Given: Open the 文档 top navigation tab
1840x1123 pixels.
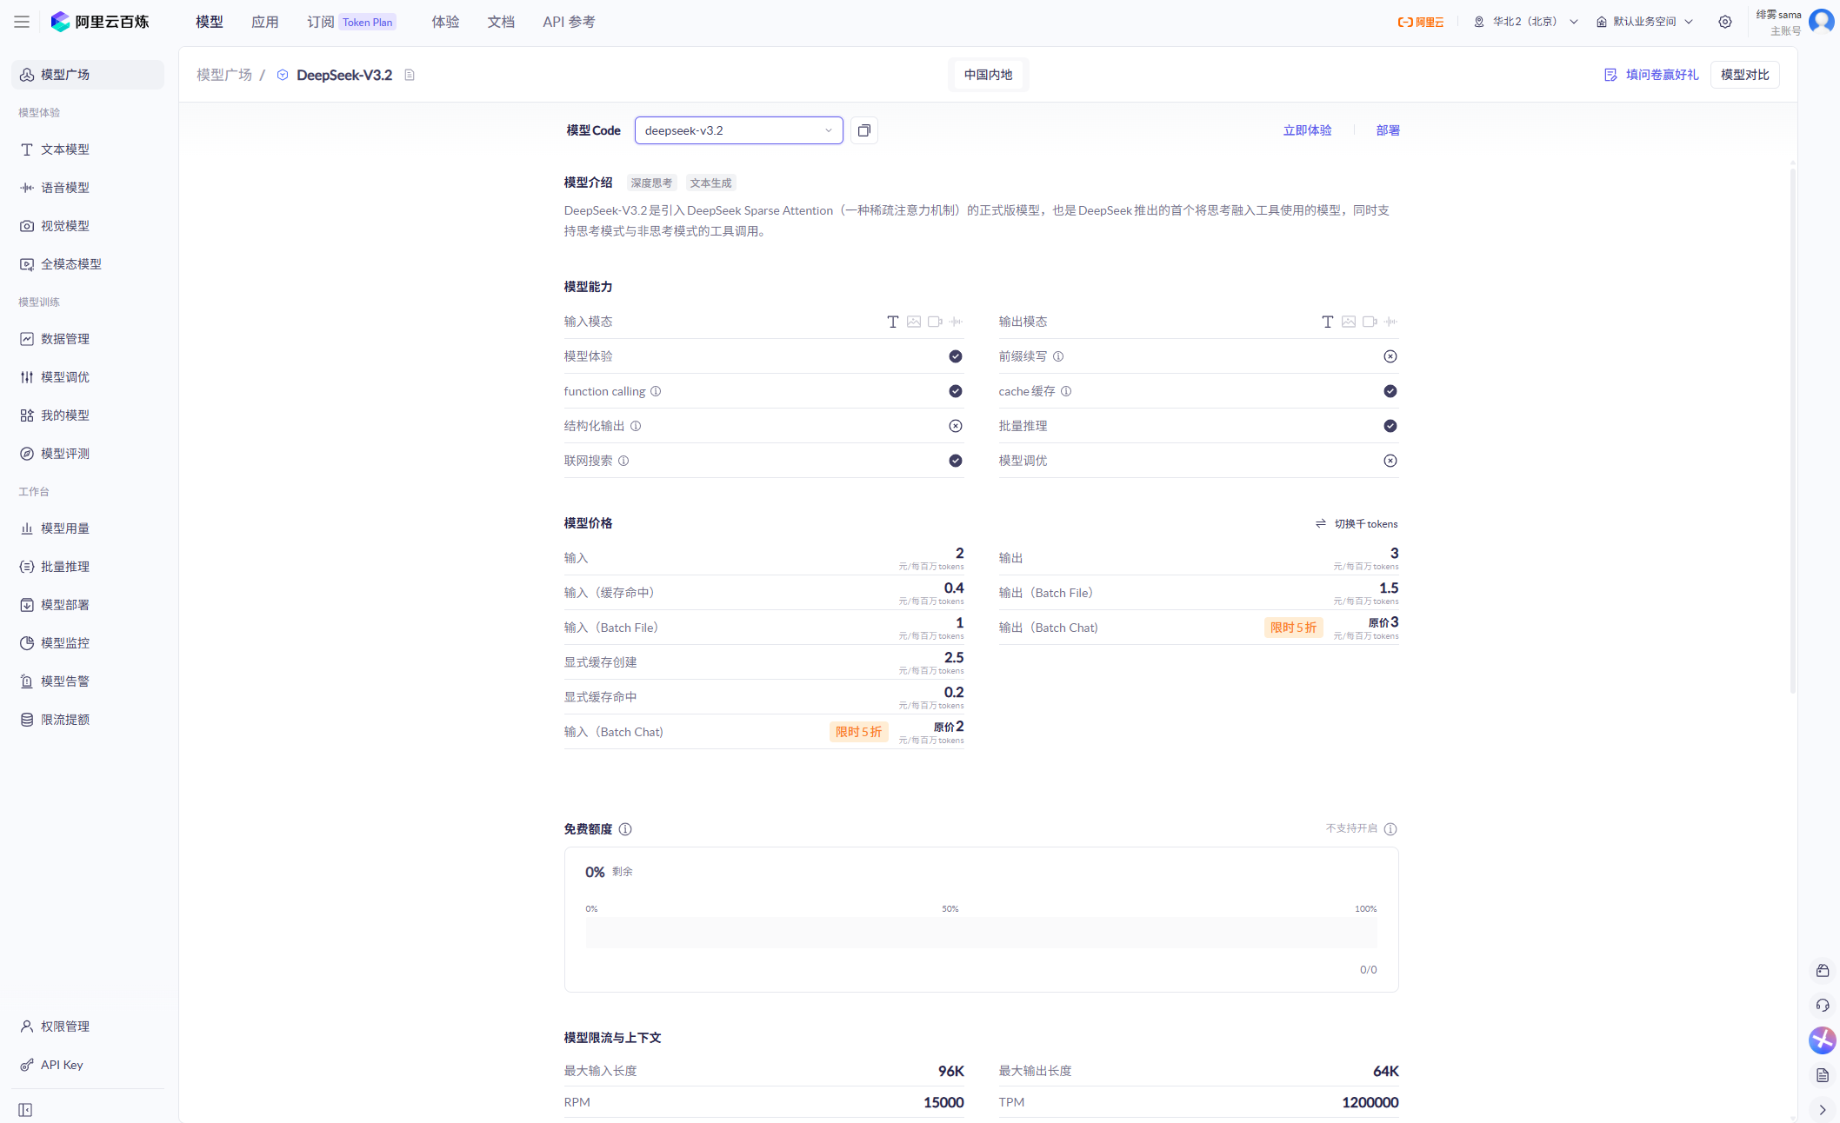Looking at the screenshot, I should (x=501, y=22).
